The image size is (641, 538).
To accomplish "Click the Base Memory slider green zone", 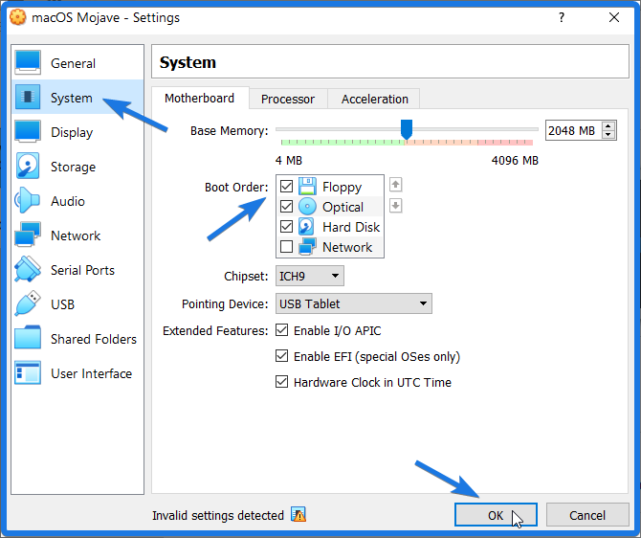I will (x=343, y=142).
